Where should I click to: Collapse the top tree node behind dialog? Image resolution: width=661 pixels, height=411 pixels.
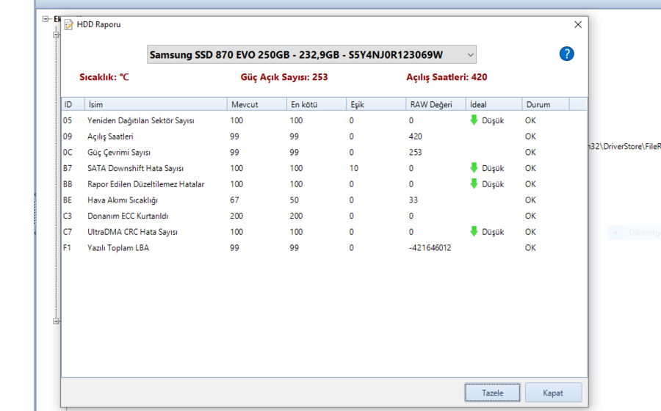pyautogui.click(x=46, y=19)
